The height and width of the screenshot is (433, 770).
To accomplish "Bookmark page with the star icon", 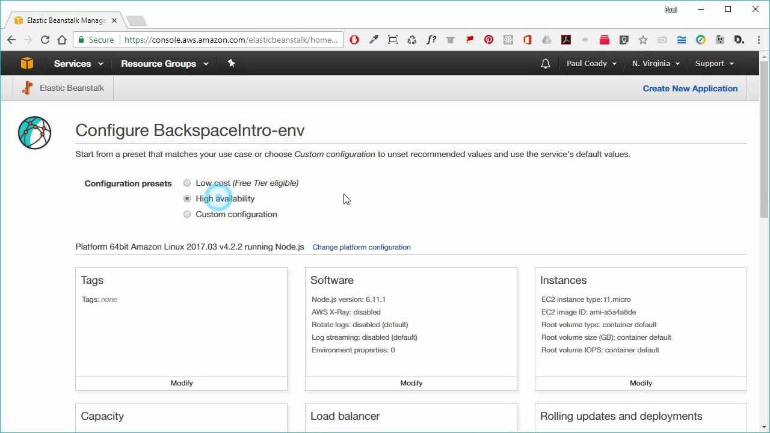I will (x=643, y=40).
